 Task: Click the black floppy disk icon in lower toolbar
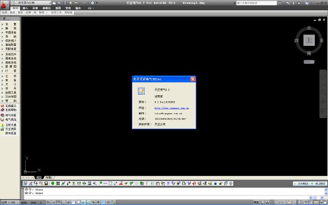(x=46, y=184)
